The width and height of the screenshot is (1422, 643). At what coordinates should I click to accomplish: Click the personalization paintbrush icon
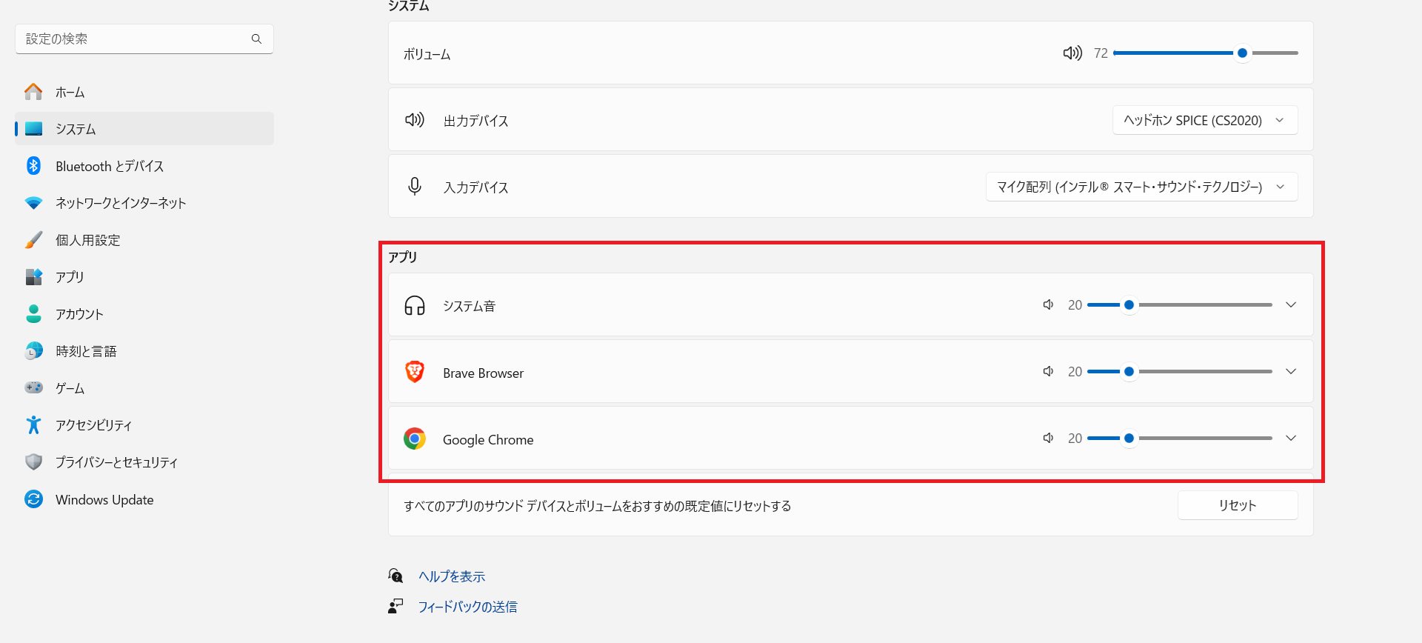pyautogui.click(x=33, y=240)
